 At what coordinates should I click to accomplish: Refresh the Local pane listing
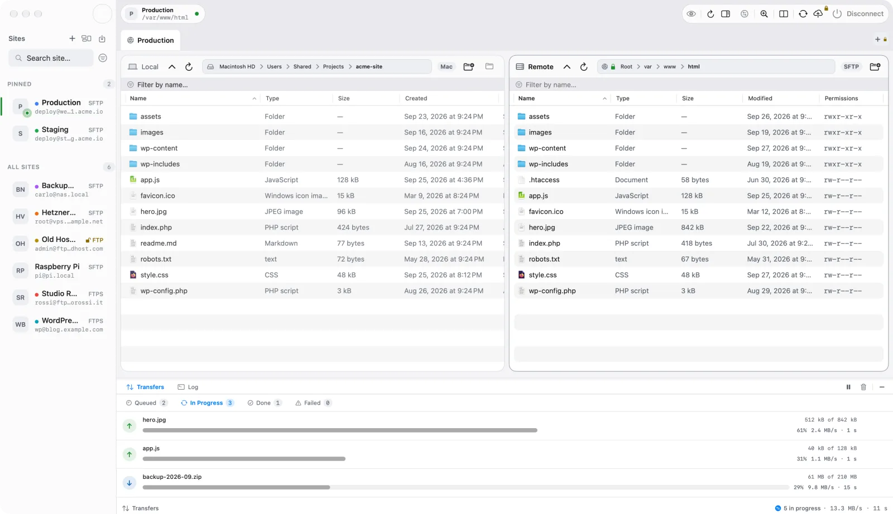click(189, 67)
